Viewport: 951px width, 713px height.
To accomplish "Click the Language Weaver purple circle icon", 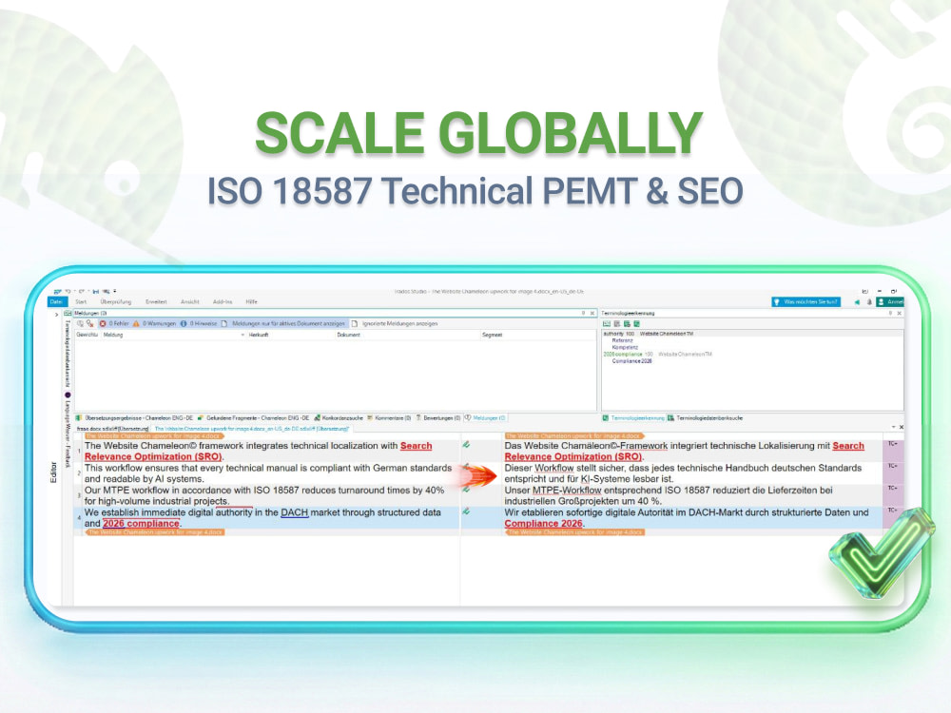I will pyautogui.click(x=68, y=395).
